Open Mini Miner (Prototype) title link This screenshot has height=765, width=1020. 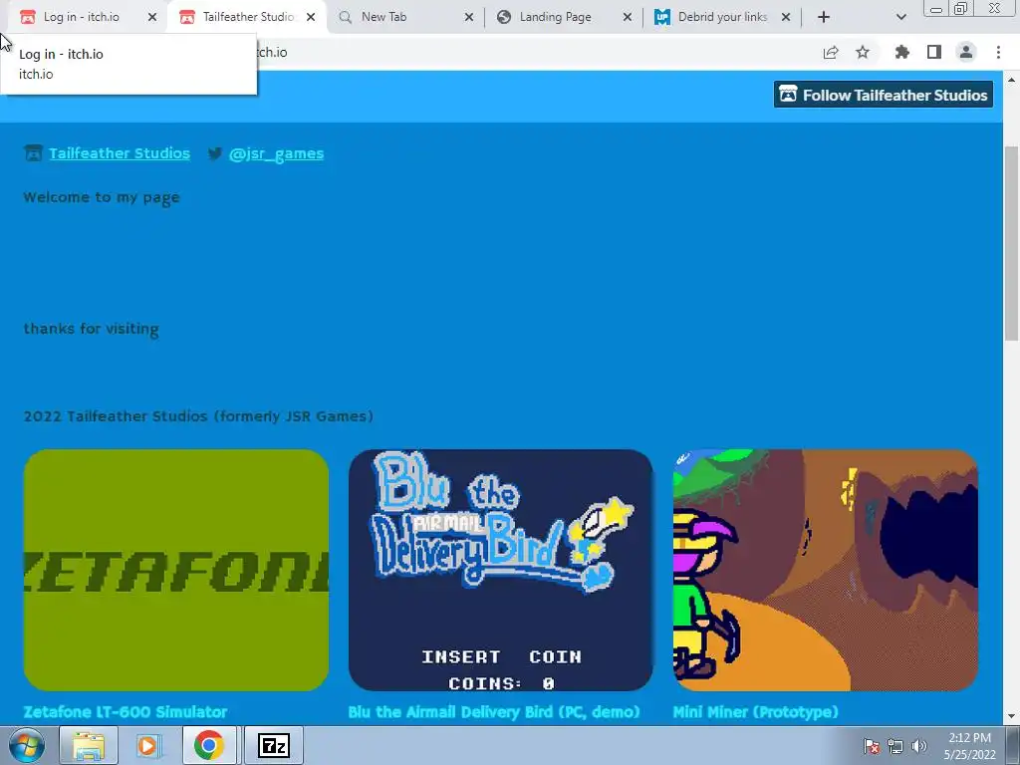click(755, 711)
